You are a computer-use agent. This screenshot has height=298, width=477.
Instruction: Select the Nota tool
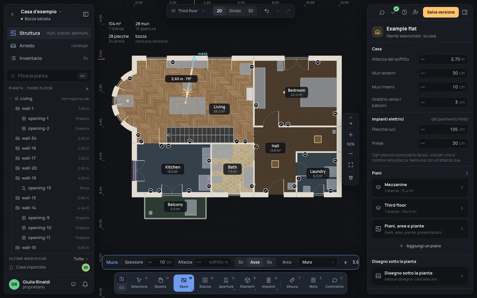pos(313,283)
